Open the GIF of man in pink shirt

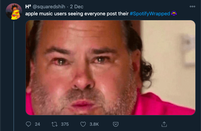click(x=110, y=68)
